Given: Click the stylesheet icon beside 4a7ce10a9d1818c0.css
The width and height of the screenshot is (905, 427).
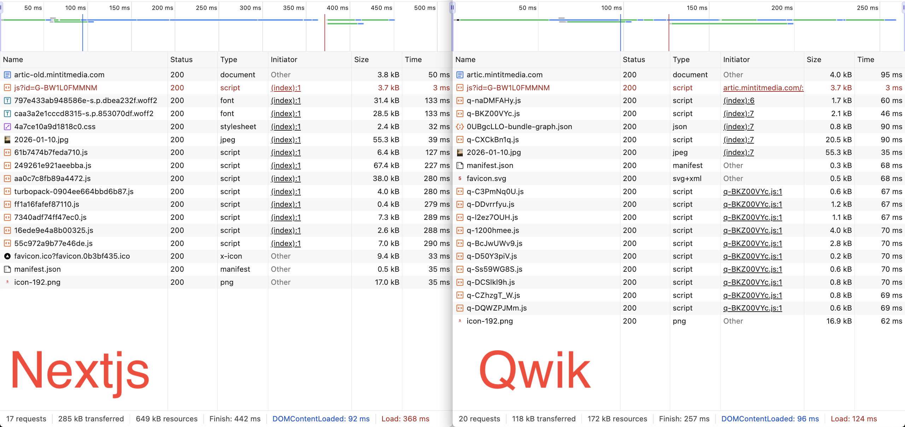Looking at the screenshot, I should click(7, 126).
